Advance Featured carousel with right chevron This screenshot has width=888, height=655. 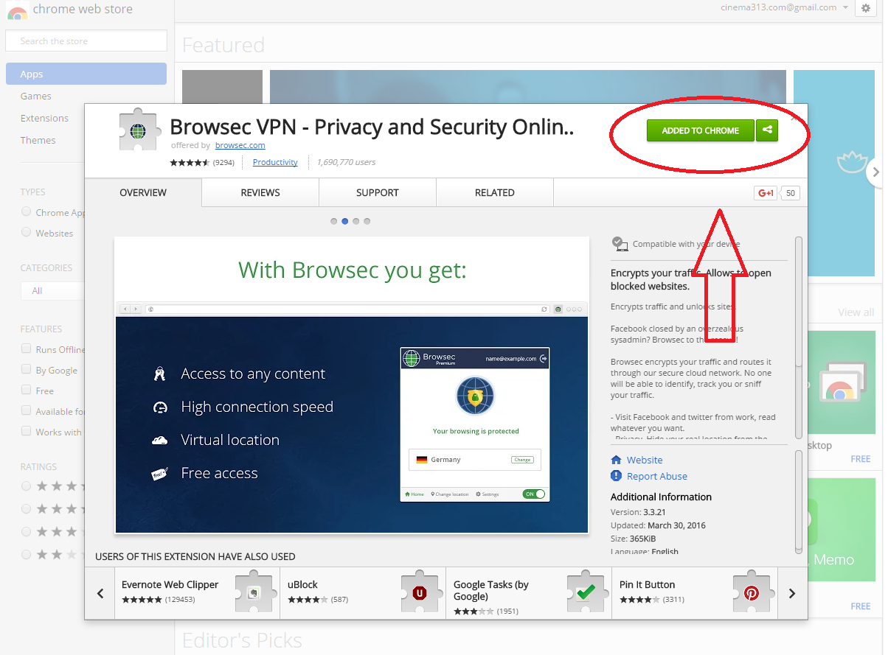click(x=875, y=172)
